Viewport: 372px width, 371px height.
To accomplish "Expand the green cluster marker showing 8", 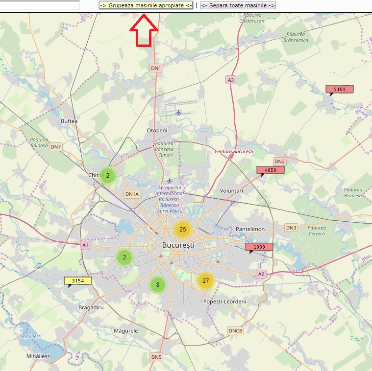I will click(x=157, y=284).
